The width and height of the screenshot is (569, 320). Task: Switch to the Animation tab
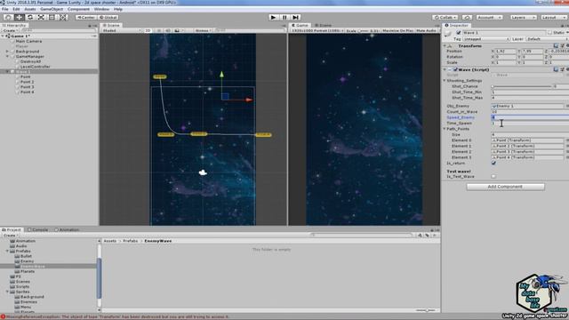click(67, 229)
